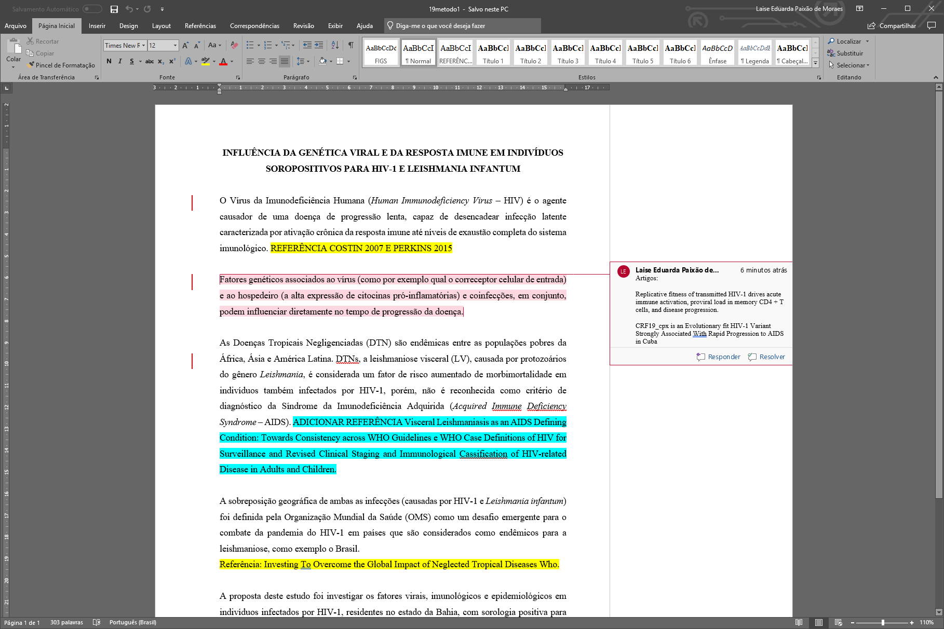The height and width of the screenshot is (629, 944).
Task: Decrease paragraph indent
Action: click(x=307, y=46)
